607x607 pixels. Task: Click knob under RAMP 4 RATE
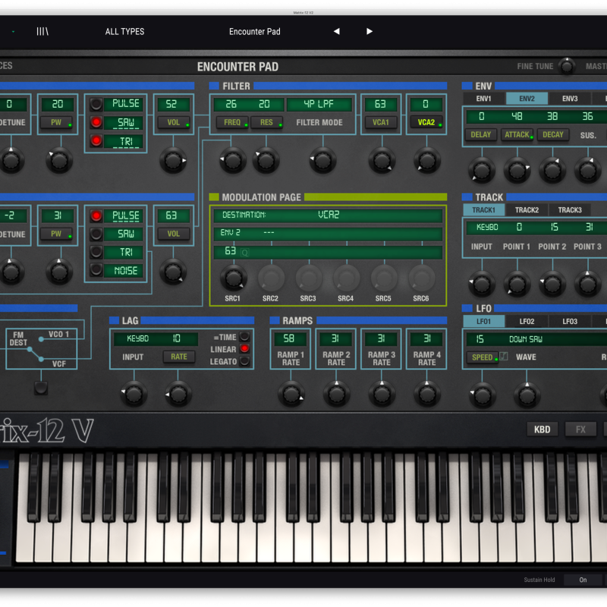coord(426,394)
